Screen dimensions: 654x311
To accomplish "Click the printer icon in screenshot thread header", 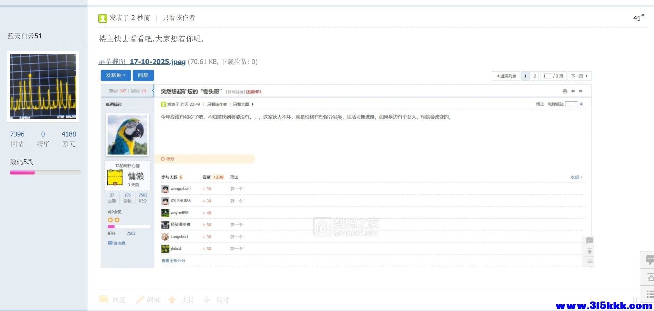I will pyautogui.click(x=565, y=91).
